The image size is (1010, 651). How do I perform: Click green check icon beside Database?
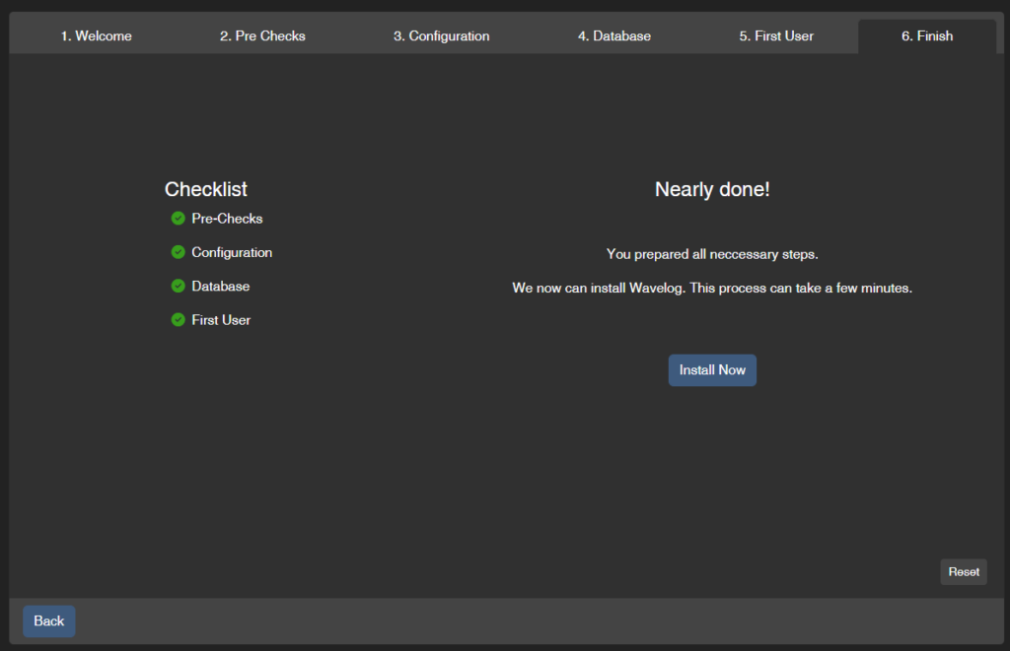click(179, 286)
